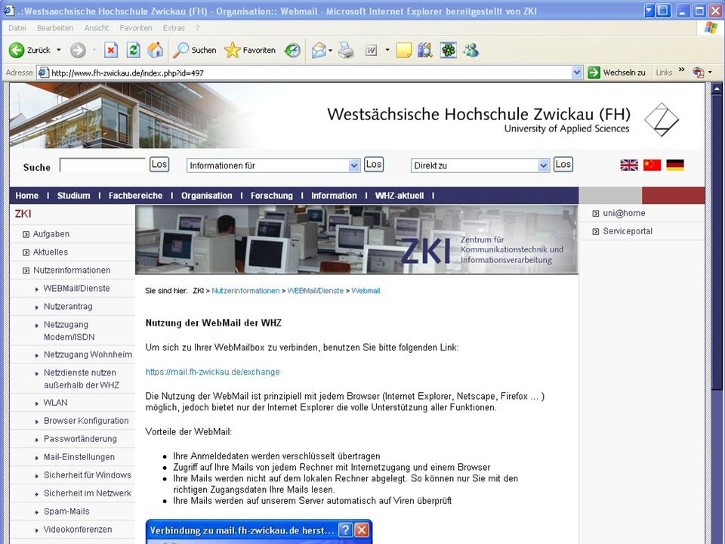Open the Zurück history dropdown arrow
725x544 pixels.
59,50
